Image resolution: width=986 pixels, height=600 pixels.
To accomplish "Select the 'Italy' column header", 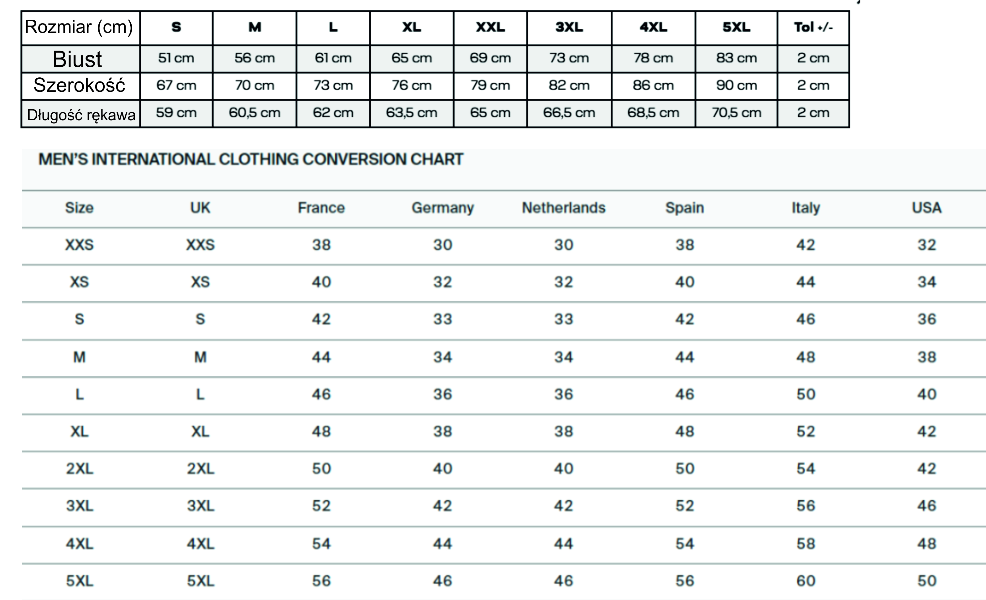I will point(806,208).
